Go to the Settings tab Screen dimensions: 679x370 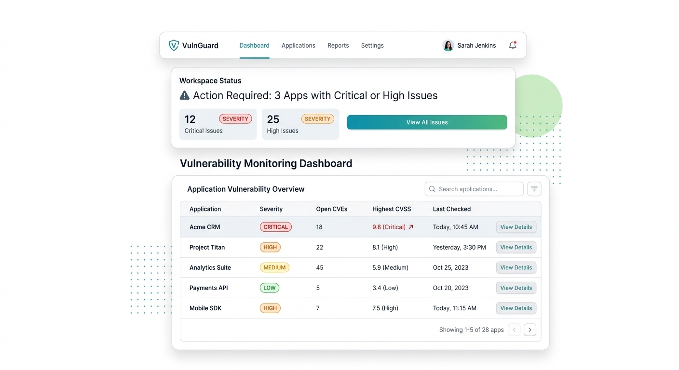[372, 45]
